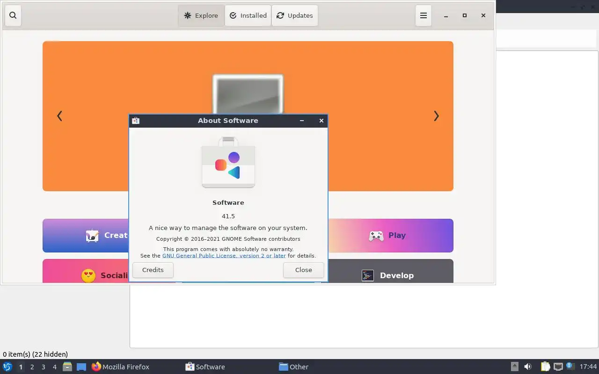Click the game controller icon on Play tile

pyautogui.click(x=376, y=236)
